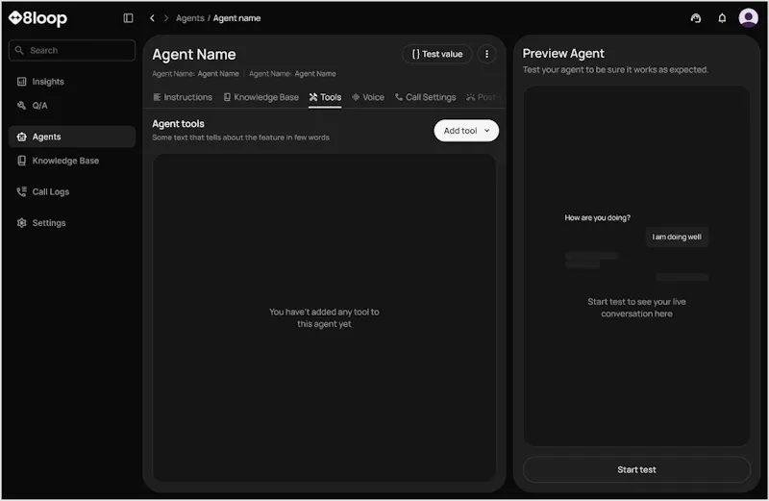The image size is (769, 501).
Task: Click the search magnifier icon
Action: (x=19, y=50)
